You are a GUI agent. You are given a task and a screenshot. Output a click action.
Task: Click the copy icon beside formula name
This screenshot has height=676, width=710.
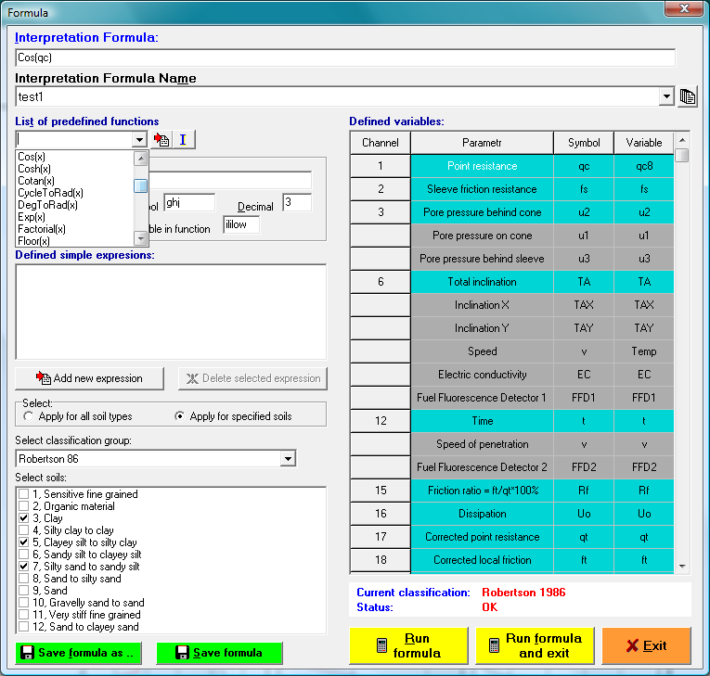[688, 96]
